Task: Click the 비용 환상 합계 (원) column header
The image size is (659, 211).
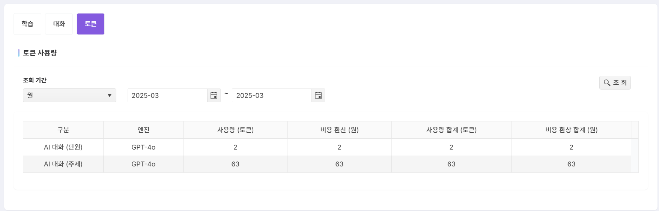Action: (572, 130)
